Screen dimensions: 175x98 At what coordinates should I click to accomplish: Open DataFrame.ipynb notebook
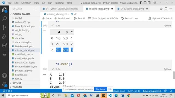[24, 46]
